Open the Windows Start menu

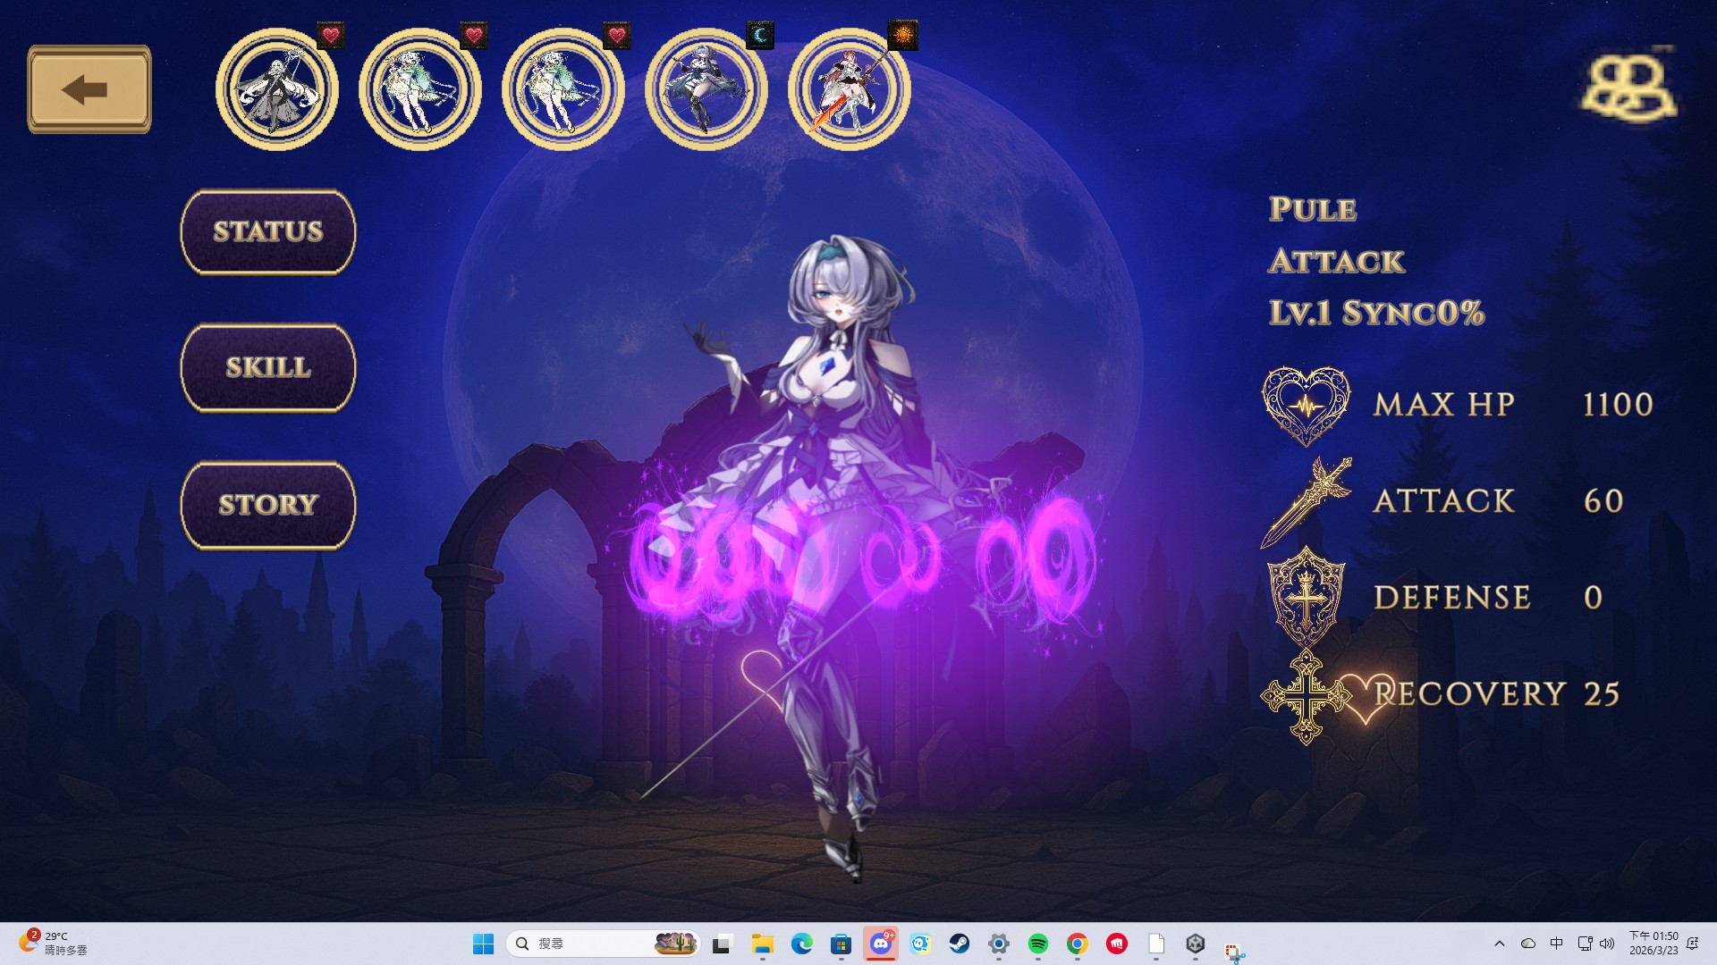483,944
